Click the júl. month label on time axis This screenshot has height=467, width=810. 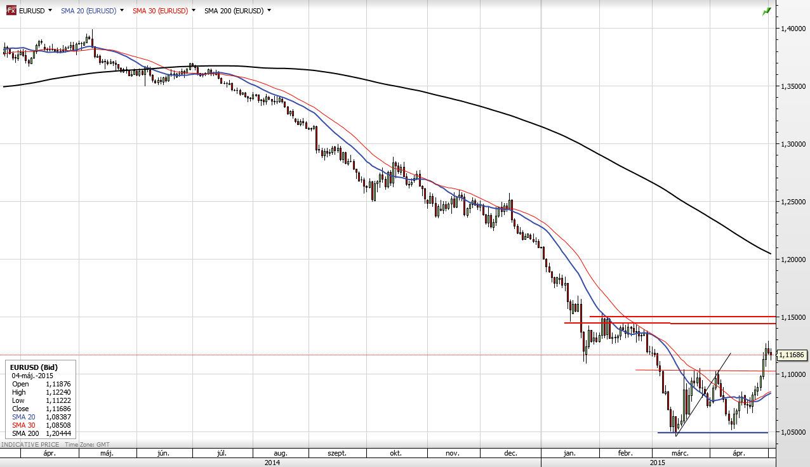[222, 454]
